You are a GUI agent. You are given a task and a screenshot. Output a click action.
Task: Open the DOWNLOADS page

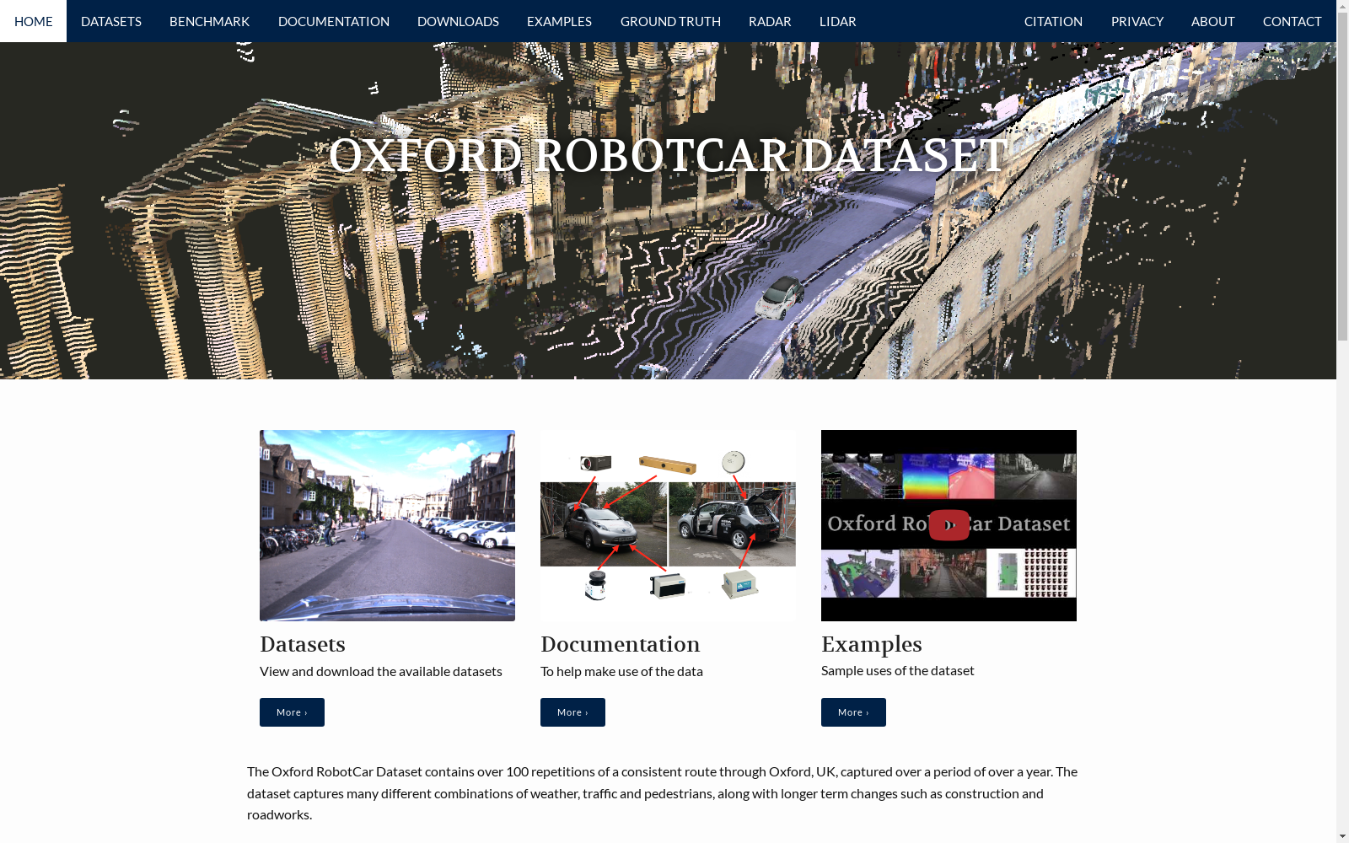pyautogui.click(x=458, y=21)
